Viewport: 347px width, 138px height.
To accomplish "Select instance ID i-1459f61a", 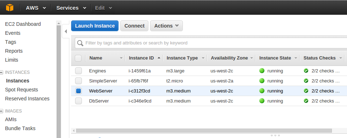I will click(140, 71).
